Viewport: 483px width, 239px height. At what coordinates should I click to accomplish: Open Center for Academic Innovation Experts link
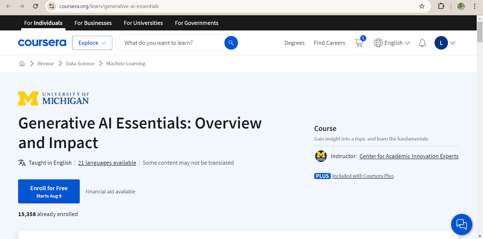coord(409,156)
